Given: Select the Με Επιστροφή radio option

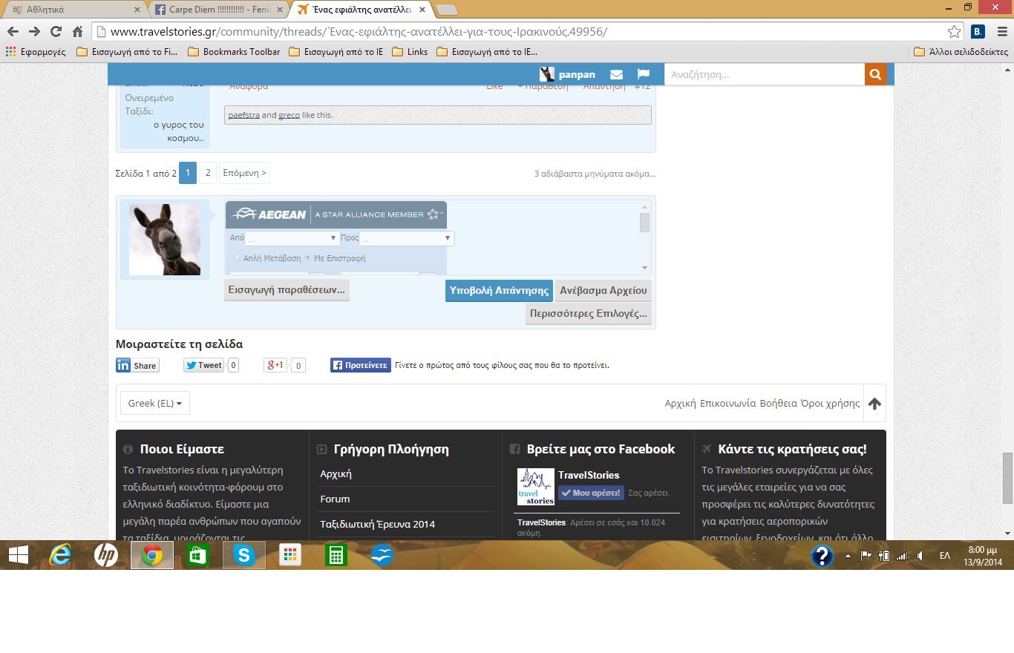Looking at the screenshot, I should tap(308, 258).
